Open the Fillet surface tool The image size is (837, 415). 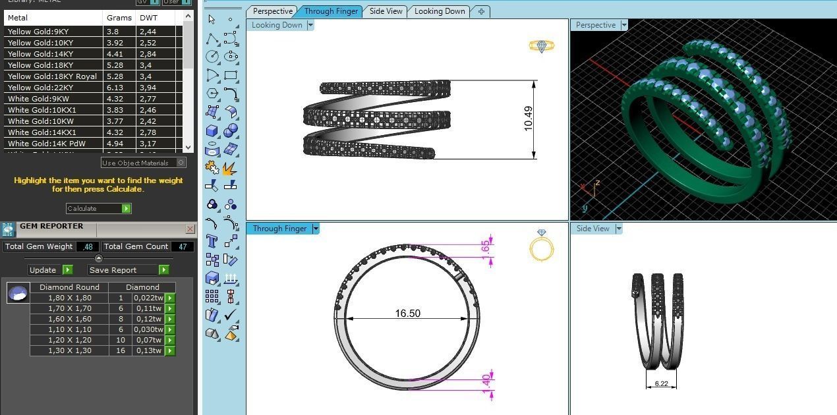[x=231, y=112]
